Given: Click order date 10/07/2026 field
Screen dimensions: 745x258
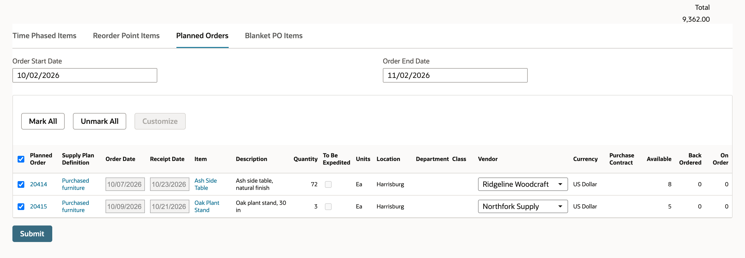Looking at the screenshot, I should tap(125, 184).
